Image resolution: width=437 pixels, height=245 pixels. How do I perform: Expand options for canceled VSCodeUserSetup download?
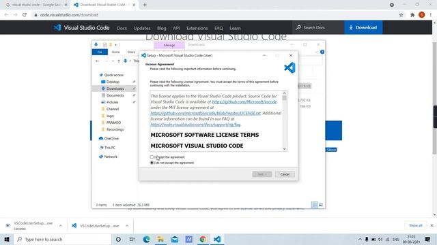pos(61,226)
